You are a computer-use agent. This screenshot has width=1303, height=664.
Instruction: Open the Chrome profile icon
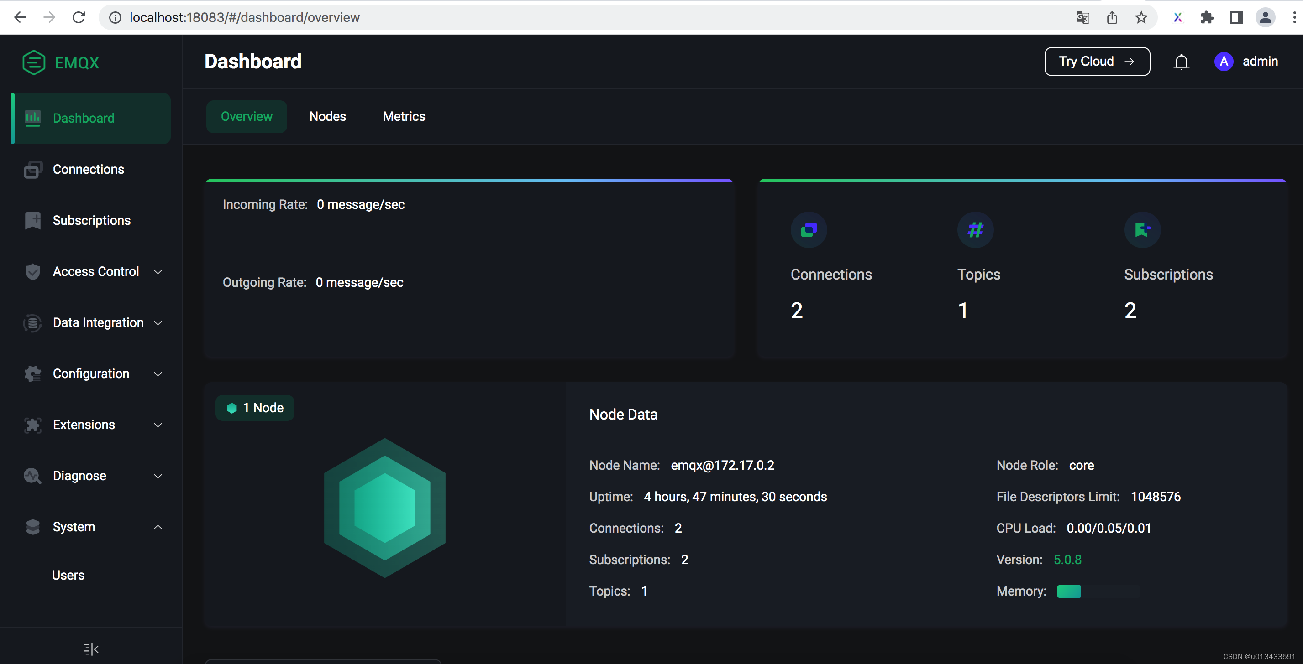pos(1266,18)
